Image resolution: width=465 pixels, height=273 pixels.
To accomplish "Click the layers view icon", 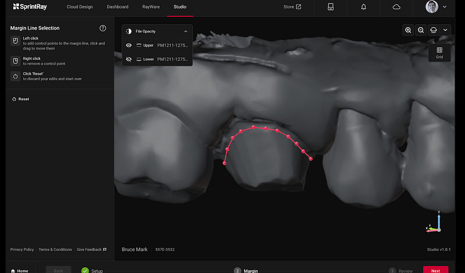I will (434, 30).
